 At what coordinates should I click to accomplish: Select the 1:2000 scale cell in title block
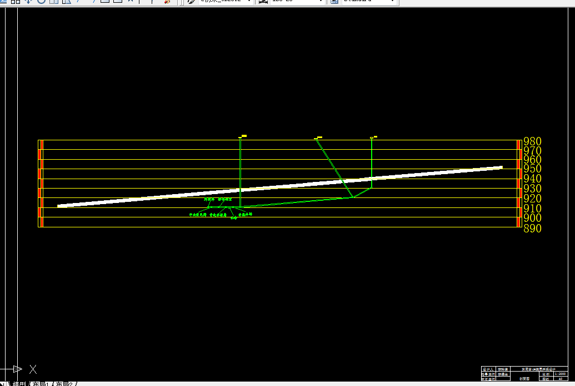point(561,374)
